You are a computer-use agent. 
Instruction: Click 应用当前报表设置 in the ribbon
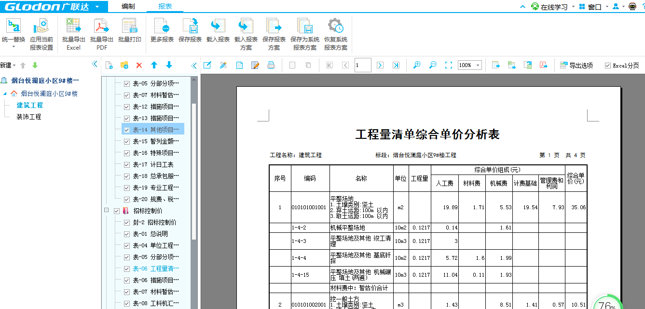[x=41, y=34]
